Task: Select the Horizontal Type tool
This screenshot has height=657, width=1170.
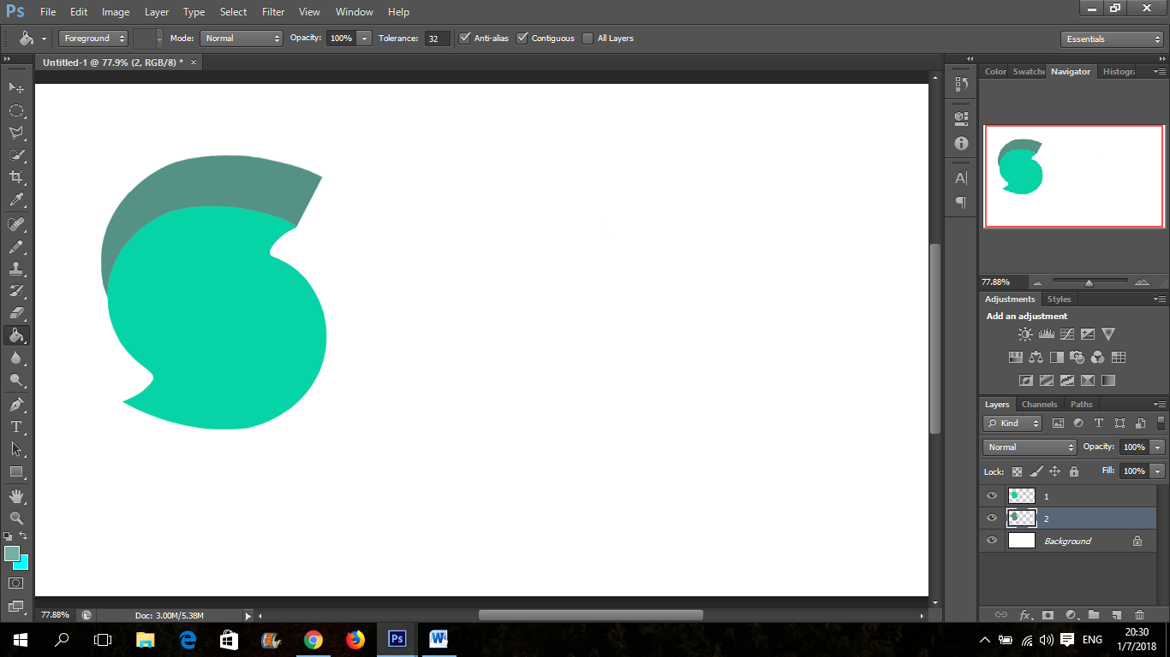Action: (16, 426)
